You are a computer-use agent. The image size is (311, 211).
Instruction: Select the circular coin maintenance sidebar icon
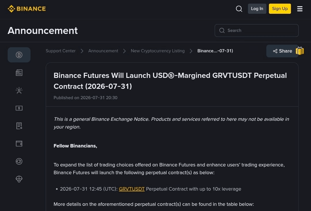(19, 161)
